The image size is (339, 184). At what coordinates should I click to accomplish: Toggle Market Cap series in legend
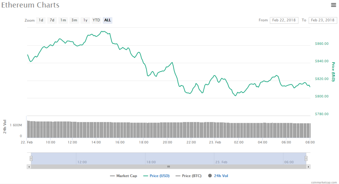tap(123, 176)
